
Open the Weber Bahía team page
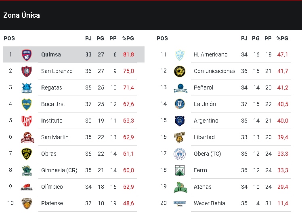[210, 203]
